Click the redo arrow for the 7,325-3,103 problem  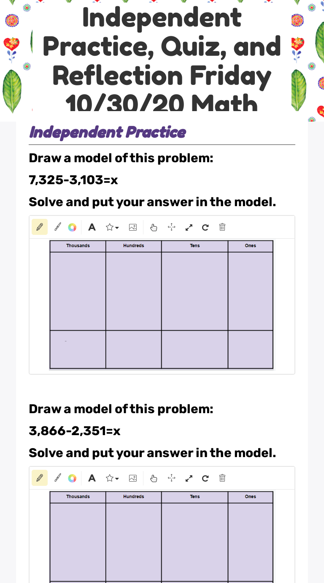(205, 227)
